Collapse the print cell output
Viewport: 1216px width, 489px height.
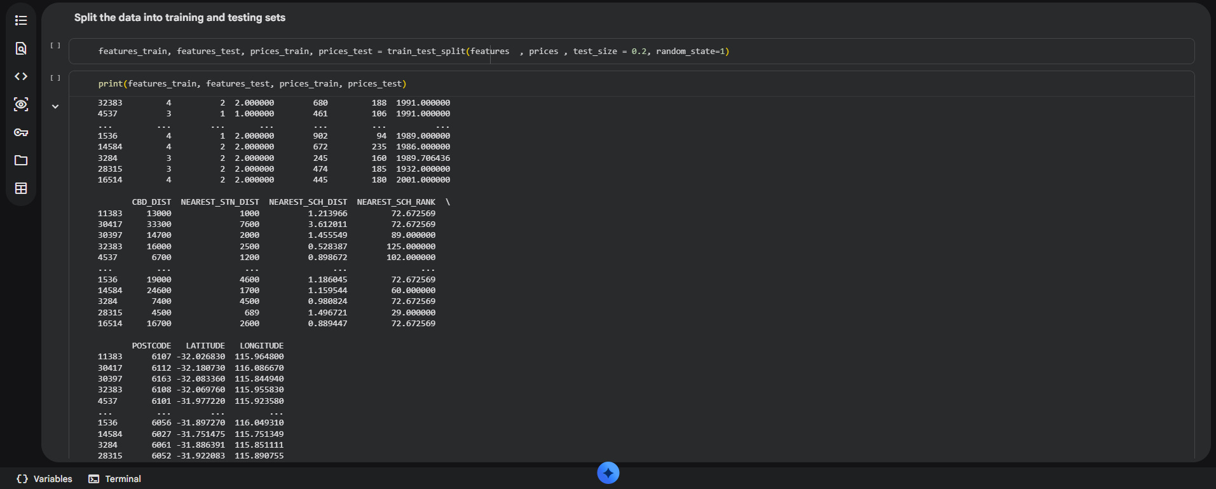coord(55,107)
